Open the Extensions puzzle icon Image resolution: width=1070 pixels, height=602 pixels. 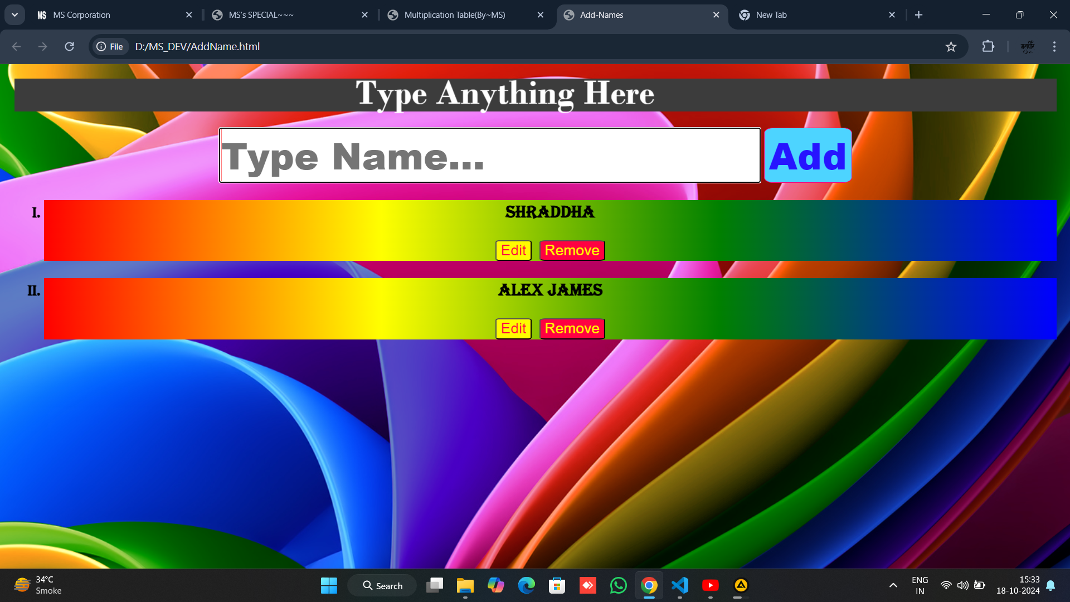pyautogui.click(x=988, y=47)
